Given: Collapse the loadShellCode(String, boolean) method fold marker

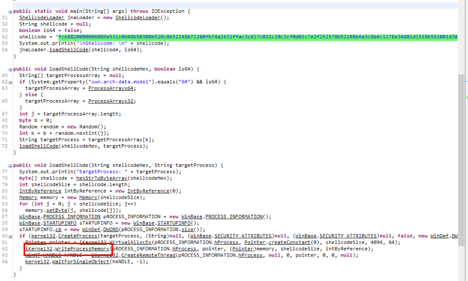Looking at the screenshot, I should (10, 70).
